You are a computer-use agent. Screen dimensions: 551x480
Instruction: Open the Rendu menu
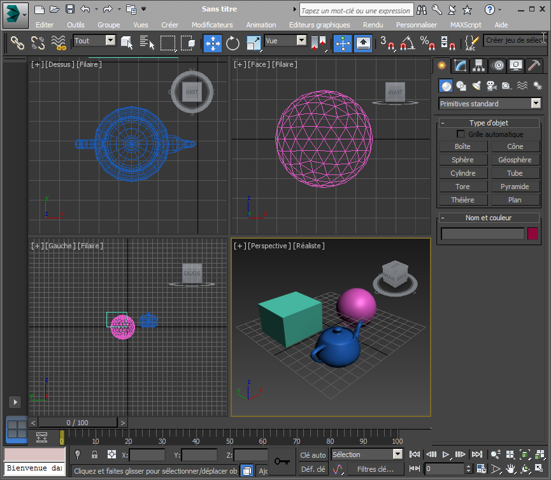coord(373,25)
